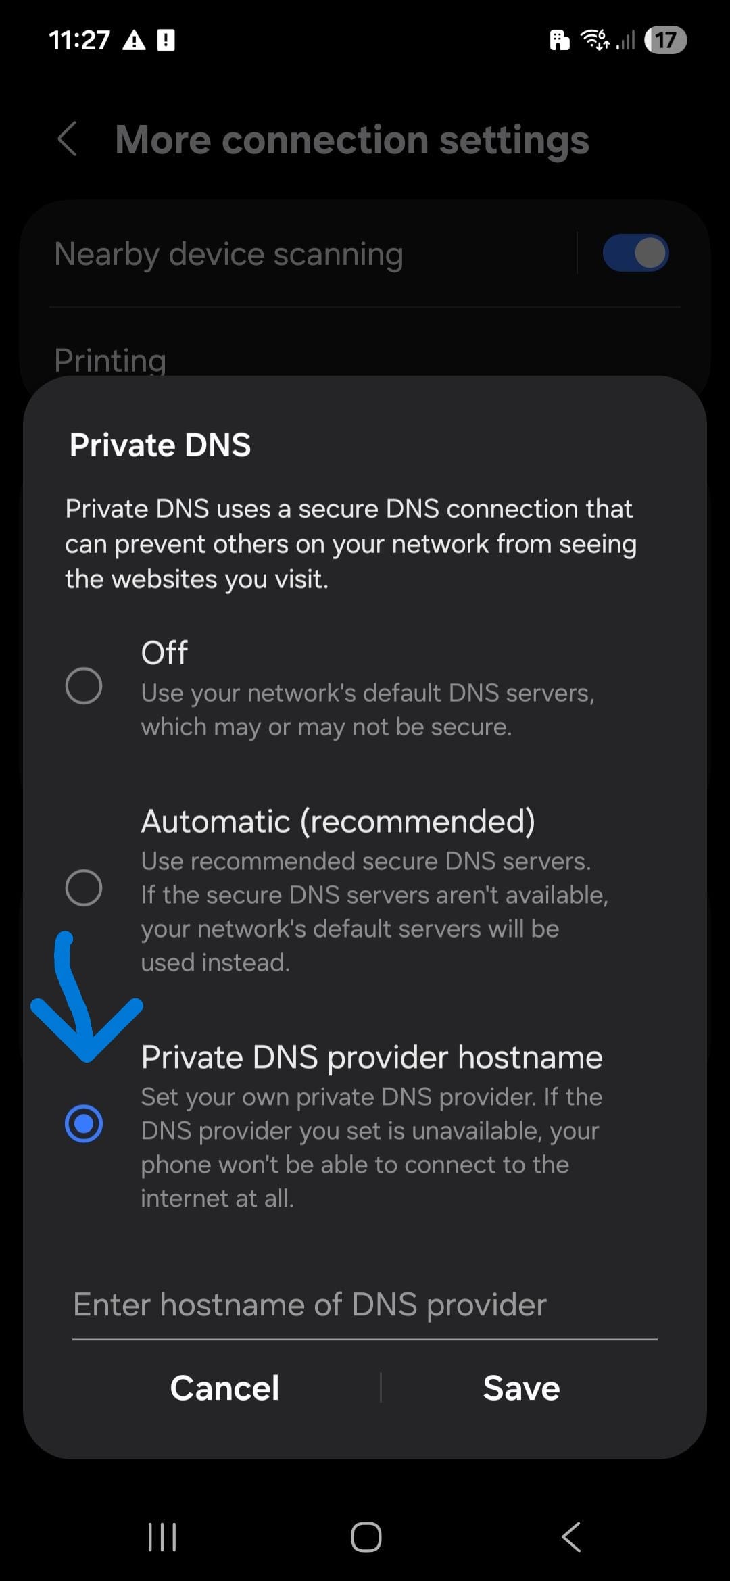
Task: Tap the battery indicator in status bar
Action: click(x=665, y=41)
